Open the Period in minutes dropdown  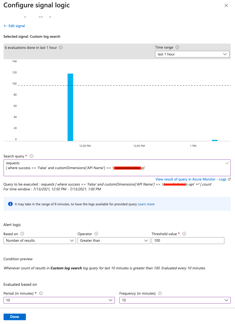pos(59,300)
